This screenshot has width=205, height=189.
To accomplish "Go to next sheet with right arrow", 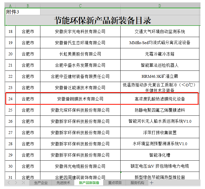I will [x=16, y=183].
